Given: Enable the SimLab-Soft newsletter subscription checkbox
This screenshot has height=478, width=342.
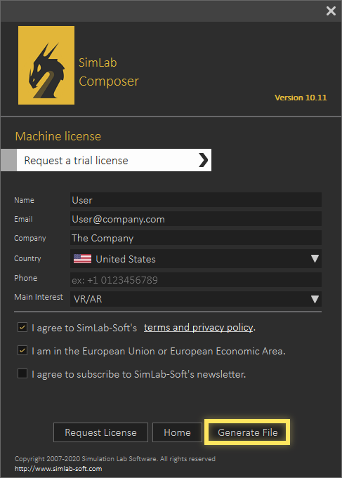Looking at the screenshot, I should [22, 373].
